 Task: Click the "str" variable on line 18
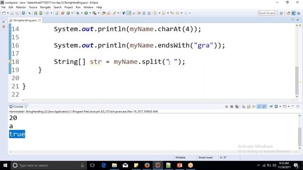click(x=96, y=62)
